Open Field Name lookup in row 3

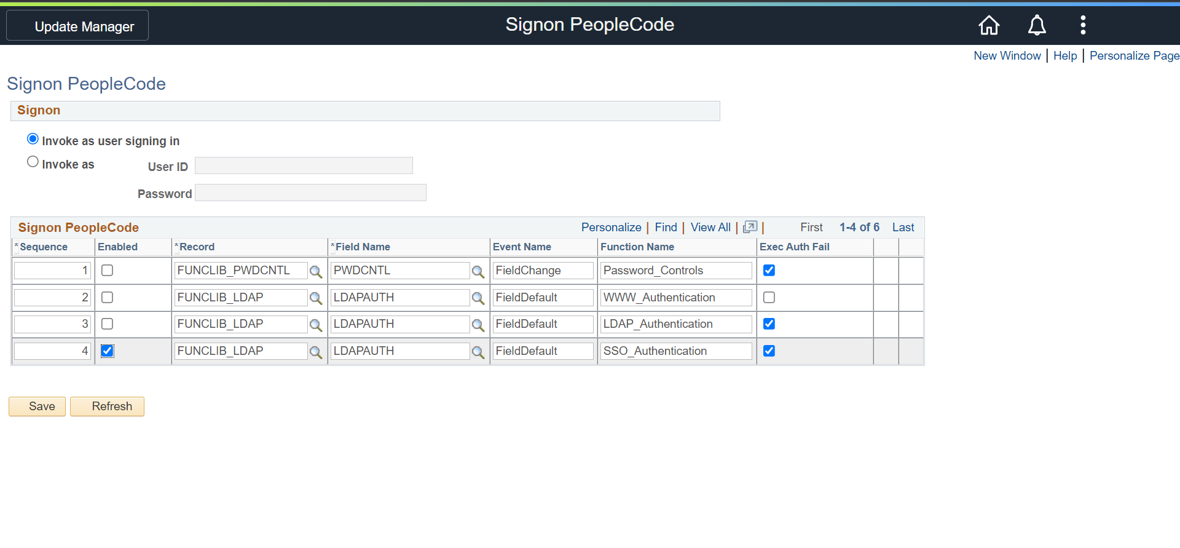click(478, 325)
